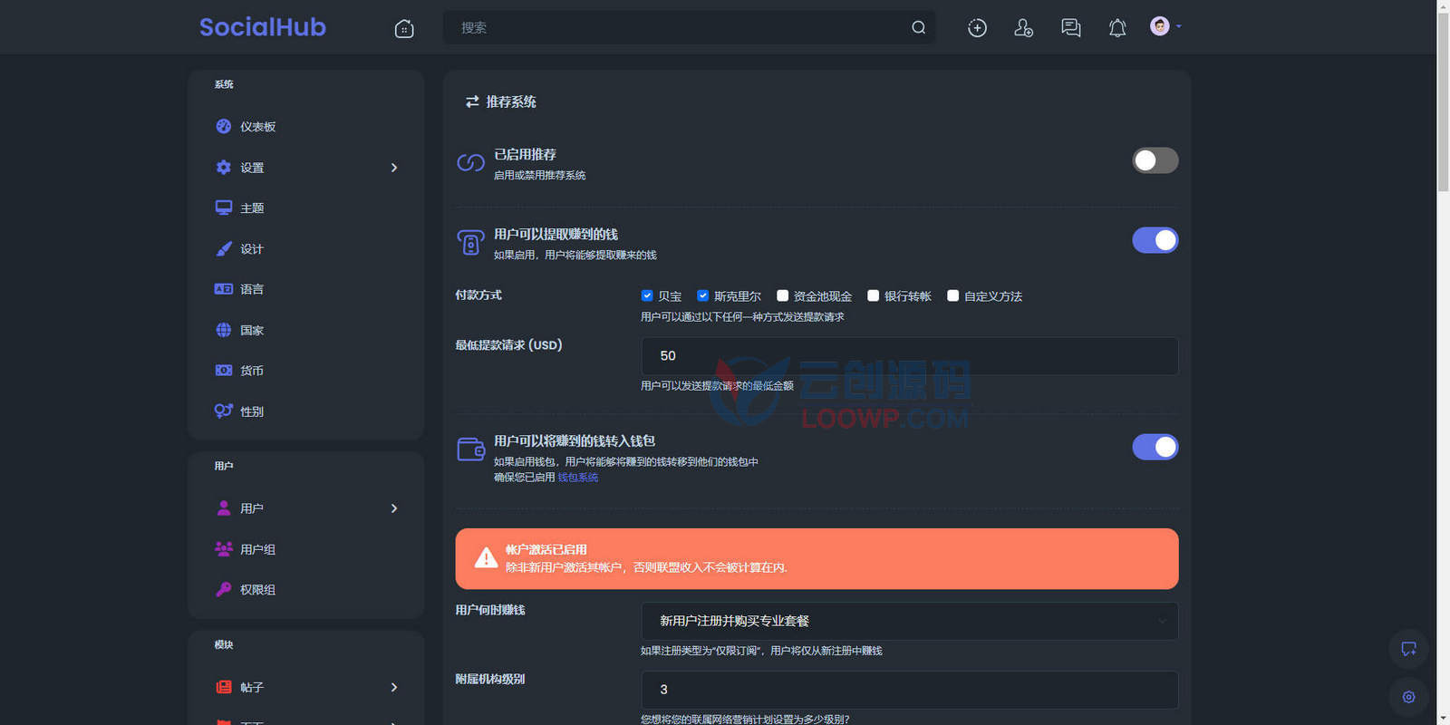The width and height of the screenshot is (1450, 725).
Task: Click the 国家 globe icon
Action: pyautogui.click(x=224, y=330)
